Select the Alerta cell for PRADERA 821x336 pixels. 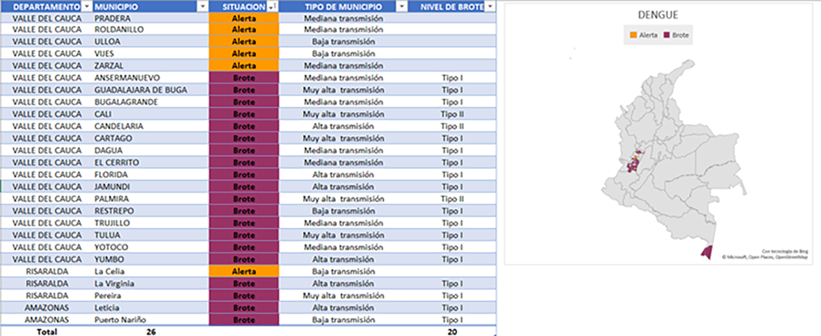click(x=244, y=18)
